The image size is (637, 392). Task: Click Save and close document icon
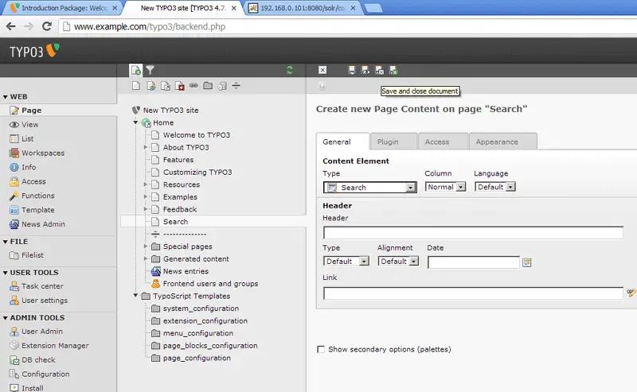click(x=380, y=70)
